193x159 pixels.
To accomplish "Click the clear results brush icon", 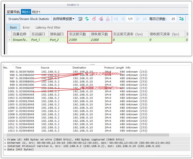I will (94, 19).
